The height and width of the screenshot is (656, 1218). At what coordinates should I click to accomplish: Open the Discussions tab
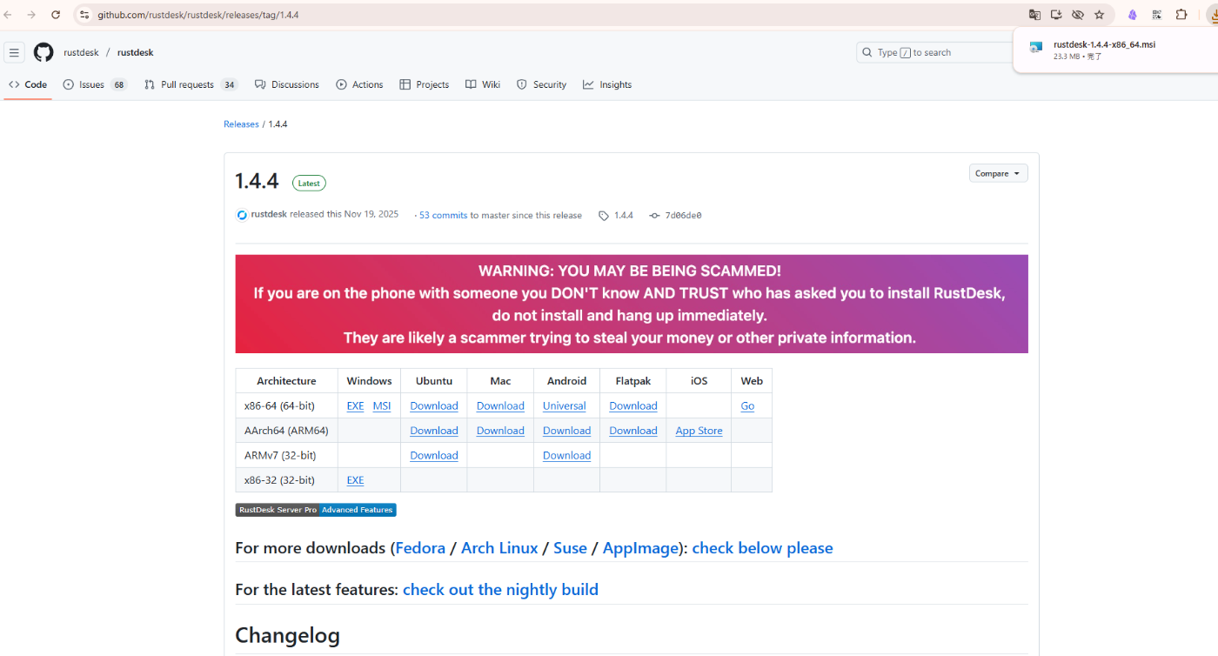[287, 84]
